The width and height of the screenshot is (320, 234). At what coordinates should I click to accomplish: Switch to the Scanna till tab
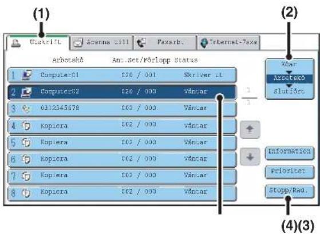point(102,42)
